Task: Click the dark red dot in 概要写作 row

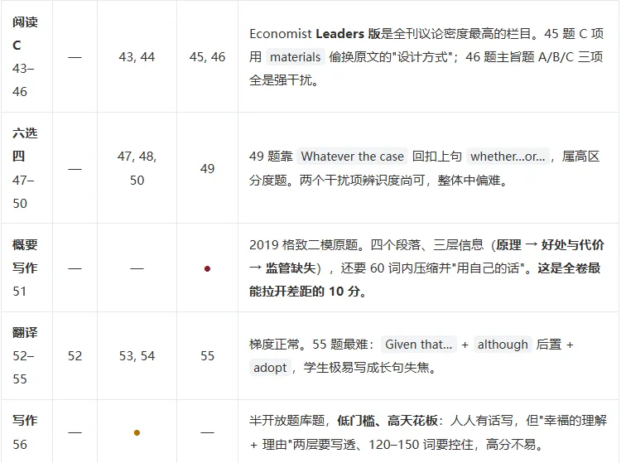Action: pyautogui.click(x=207, y=269)
